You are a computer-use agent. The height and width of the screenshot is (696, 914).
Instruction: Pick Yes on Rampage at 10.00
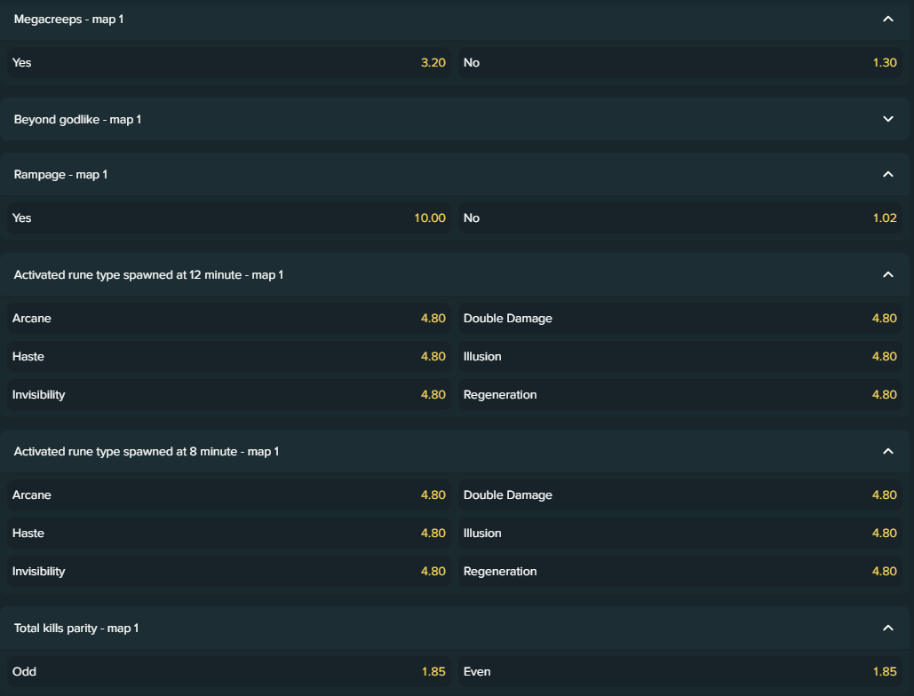(x=228, y=217)
